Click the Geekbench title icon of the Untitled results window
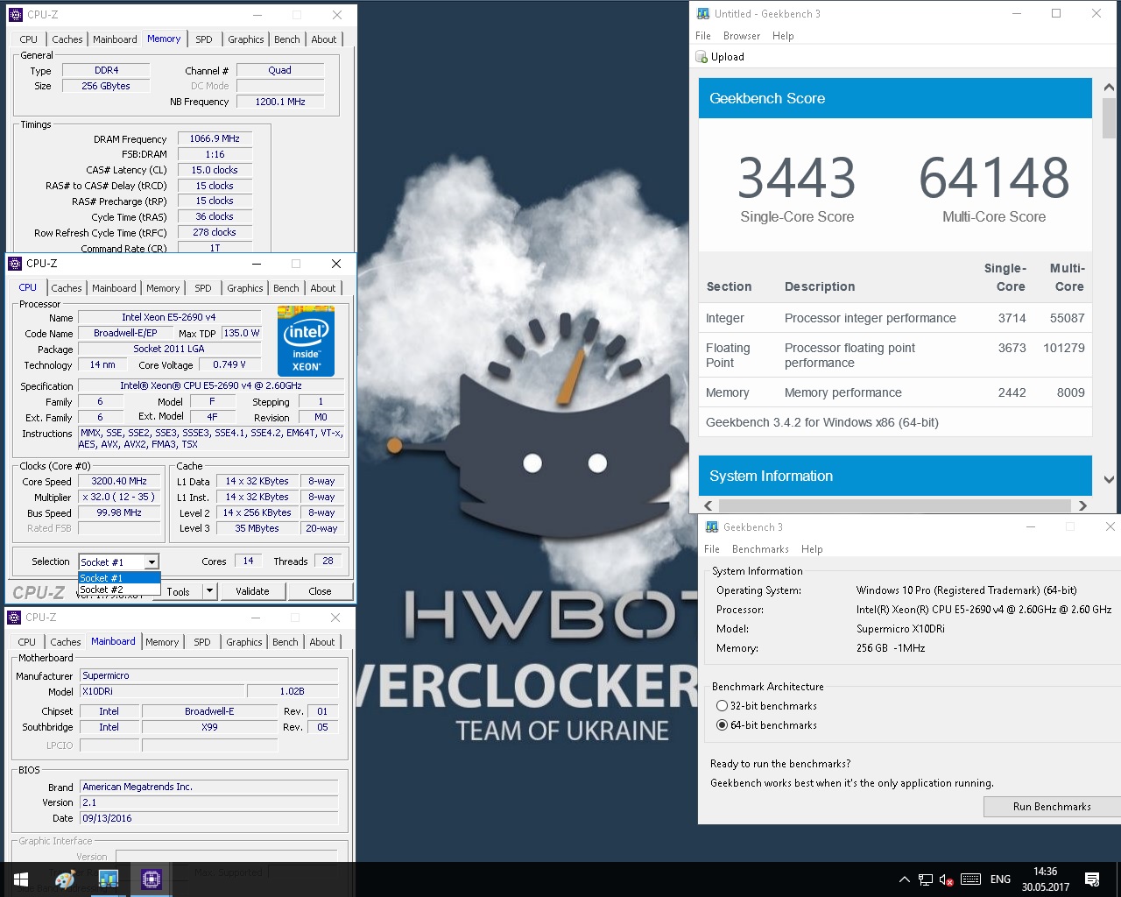1121x897 pixels. [x=703, y=14]
